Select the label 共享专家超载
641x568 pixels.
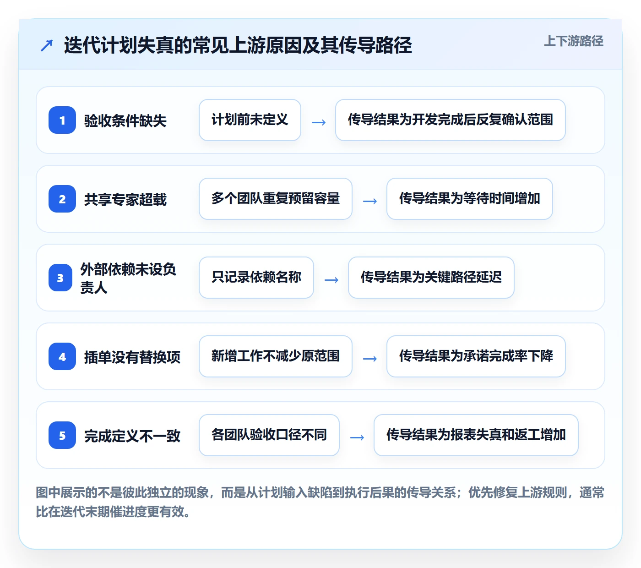125,200
